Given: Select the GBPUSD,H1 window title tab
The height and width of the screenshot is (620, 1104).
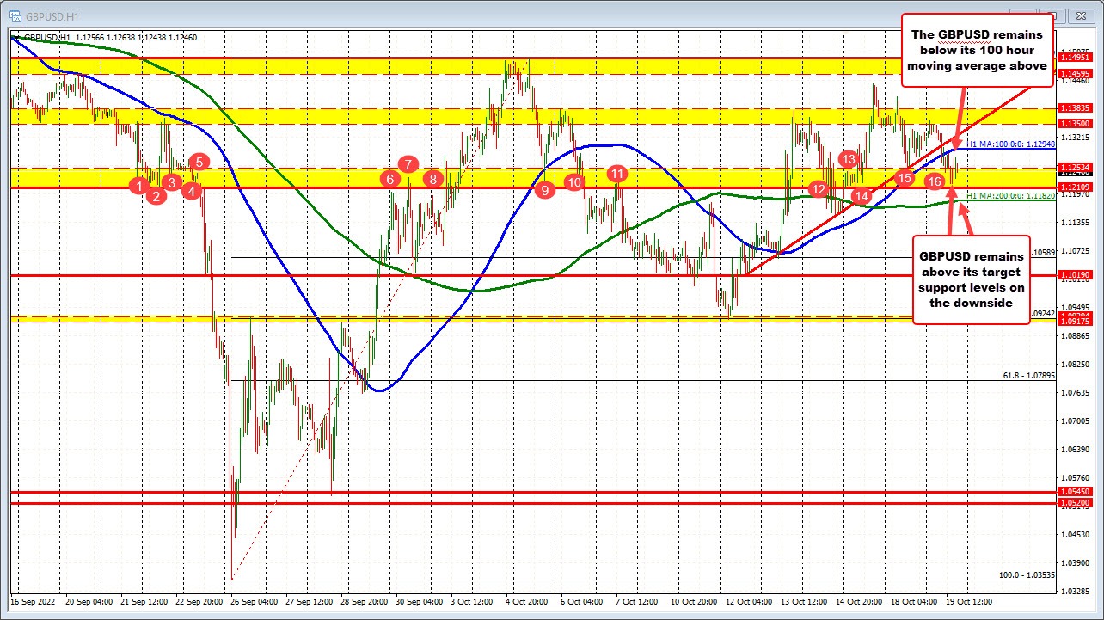Looking at the screenshot, I should 52,15.
